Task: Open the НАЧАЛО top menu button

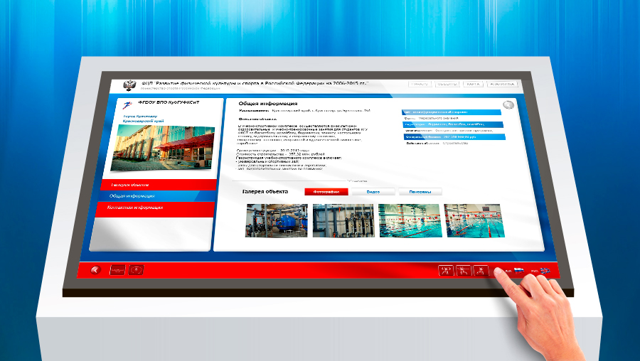Action: [x=420, y=84]
